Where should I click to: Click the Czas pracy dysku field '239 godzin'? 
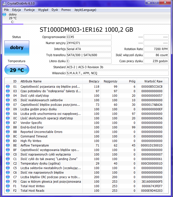pos(156,61)
